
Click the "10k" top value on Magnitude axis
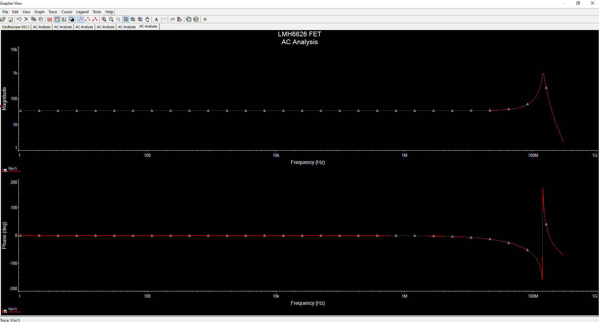[14, 49]
